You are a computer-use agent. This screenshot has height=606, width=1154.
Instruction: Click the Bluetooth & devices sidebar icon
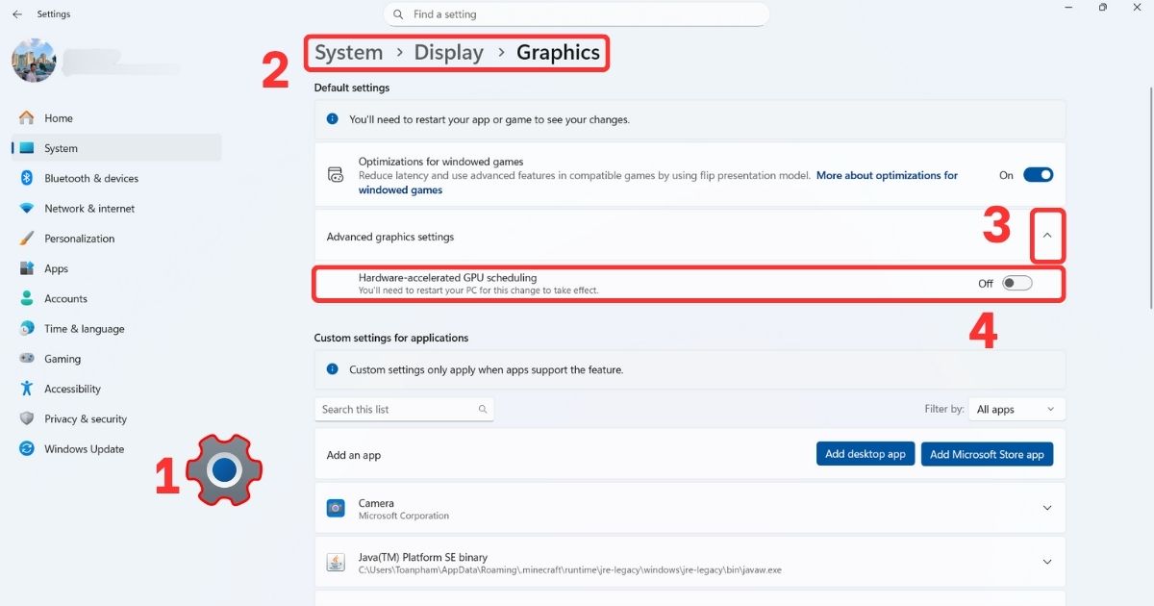(x=26, y=178)
